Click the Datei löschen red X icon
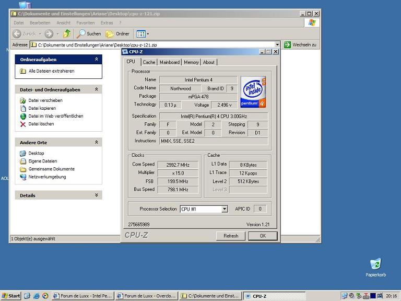Viewport: 401px width, 301px height. 23,124
